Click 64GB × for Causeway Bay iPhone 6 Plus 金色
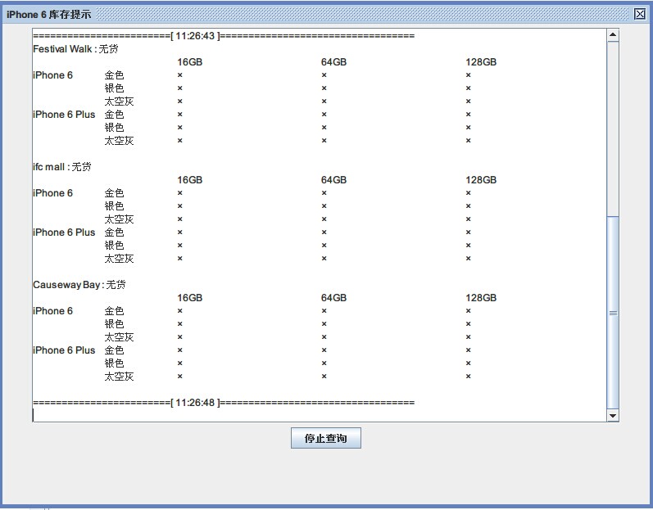The height and width of the screenshot is (510, 653). click(x=324, y=350)
